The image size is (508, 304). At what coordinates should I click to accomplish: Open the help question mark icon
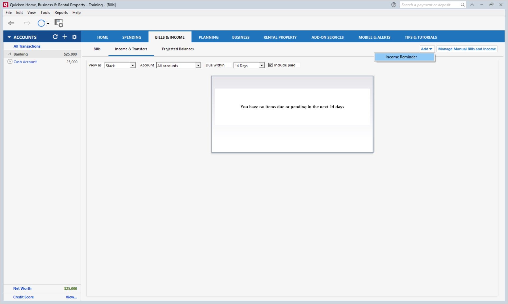(393, 5)
